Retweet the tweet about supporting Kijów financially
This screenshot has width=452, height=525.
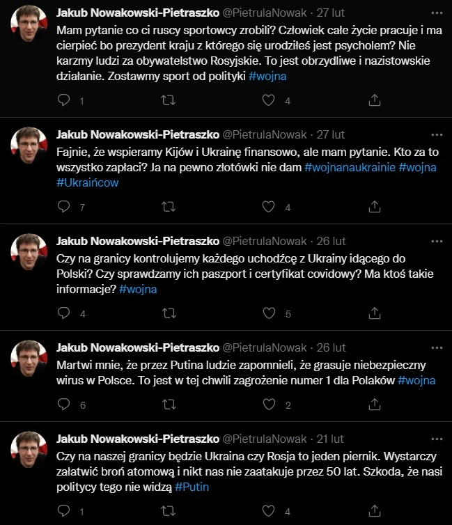169,207
